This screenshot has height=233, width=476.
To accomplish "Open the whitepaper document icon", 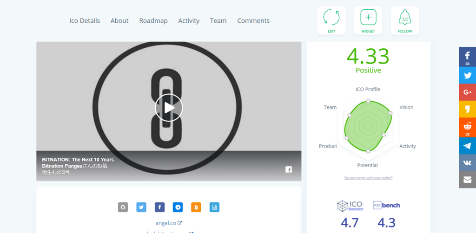I will click(x=214, y=207).
